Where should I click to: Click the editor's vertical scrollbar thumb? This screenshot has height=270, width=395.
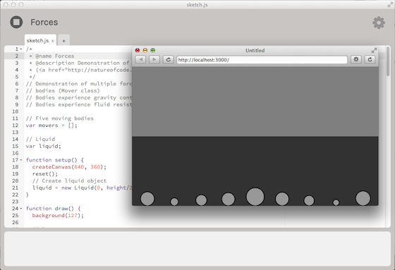pos(388,61)
